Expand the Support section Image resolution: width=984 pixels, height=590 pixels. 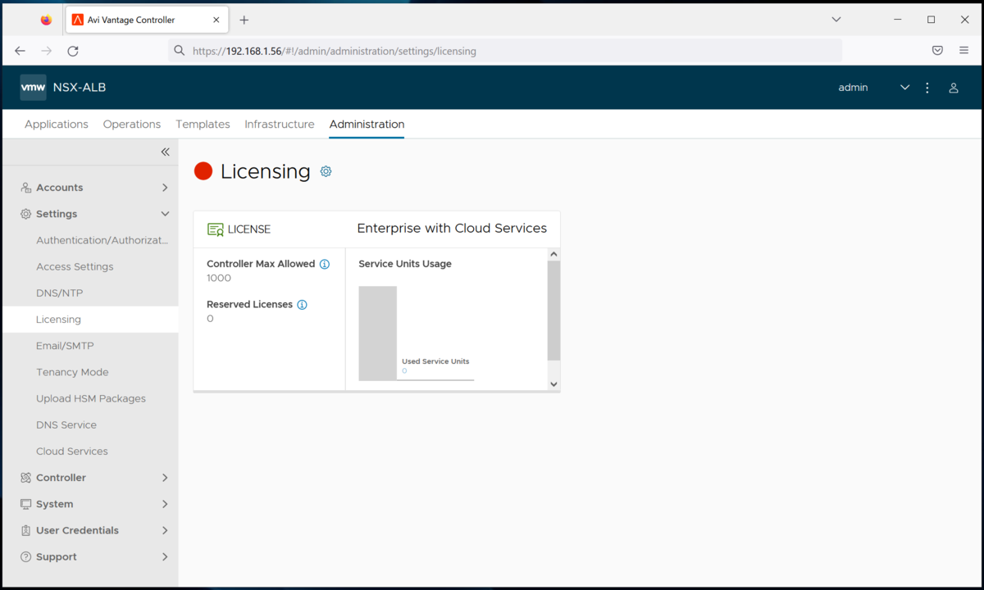[165, 556]
